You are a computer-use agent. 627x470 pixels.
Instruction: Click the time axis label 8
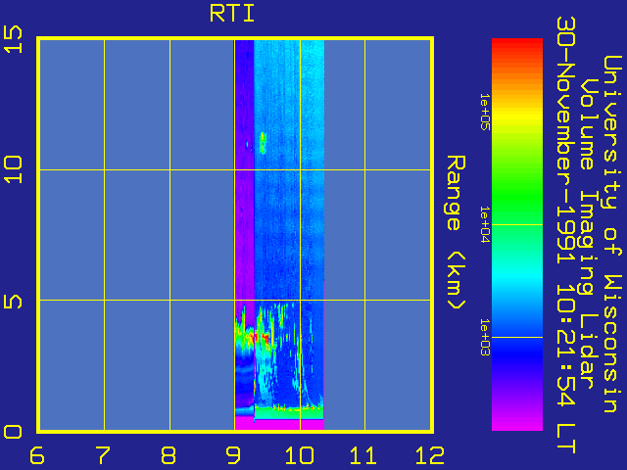[x=169, y=455]
